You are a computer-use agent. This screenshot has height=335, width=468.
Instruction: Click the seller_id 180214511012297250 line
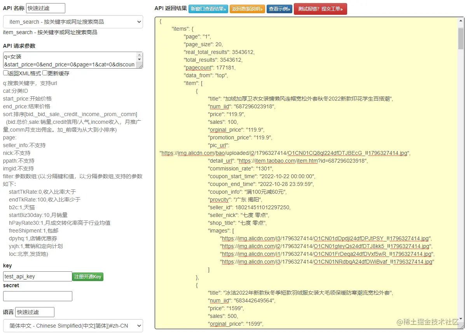[x=249, y=207]
